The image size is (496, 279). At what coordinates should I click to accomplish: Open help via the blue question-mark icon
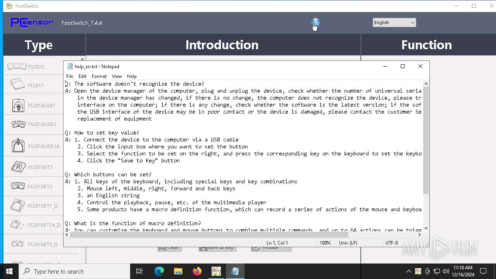[316, 22]
